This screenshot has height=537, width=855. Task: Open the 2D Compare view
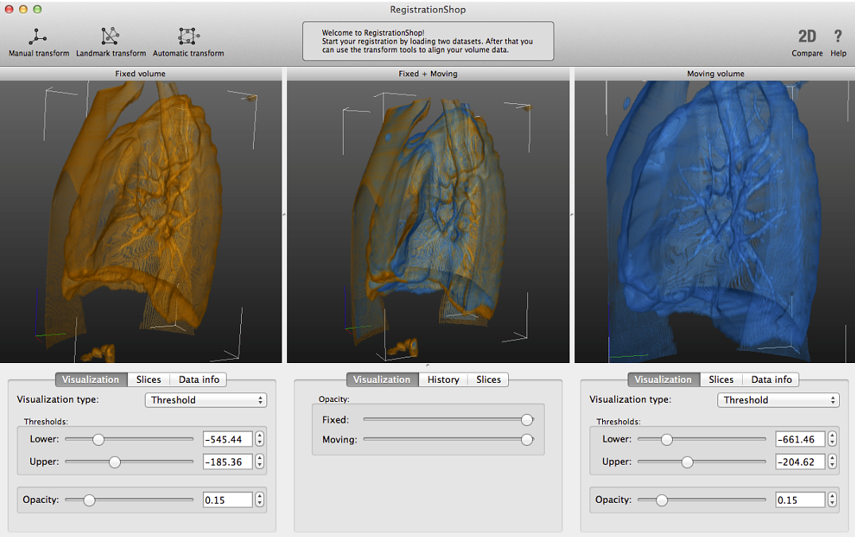[x=806, y=37]
